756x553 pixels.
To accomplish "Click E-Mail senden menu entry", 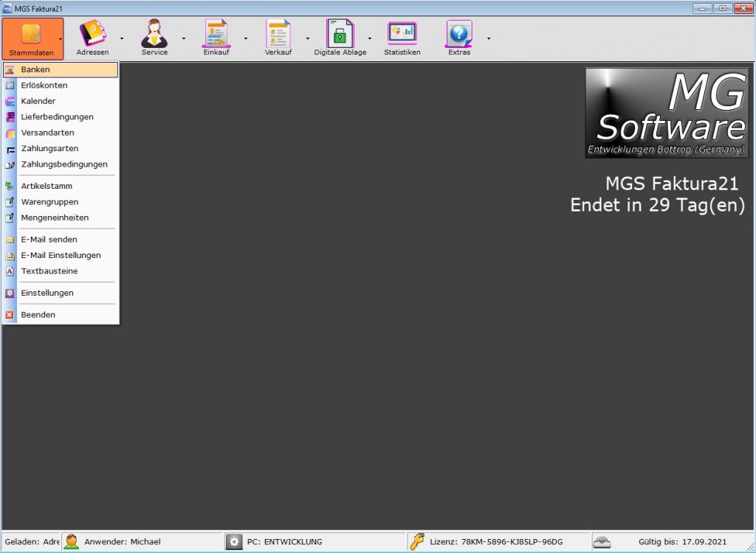I will tap(61, 240).
